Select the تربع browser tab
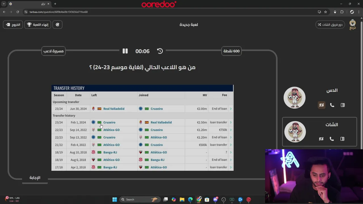Image resolution: width=363 pixels, height=204 pixels. click(x=29, y=4)
